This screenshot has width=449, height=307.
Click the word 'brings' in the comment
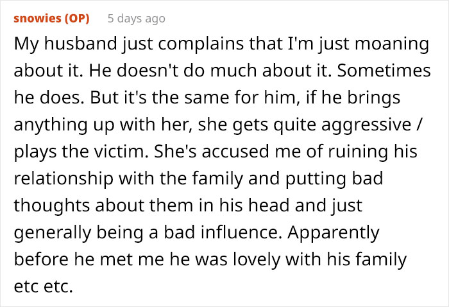(376, 100)
